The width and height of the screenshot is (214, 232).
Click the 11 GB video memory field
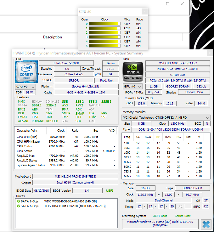coord(154,86)
